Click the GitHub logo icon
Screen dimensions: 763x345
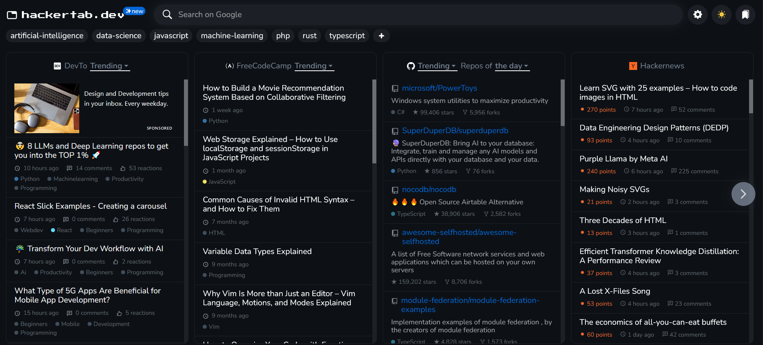(x=411, y=66)
